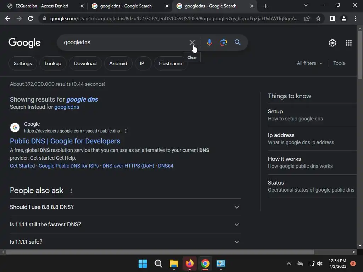The height and width of the screenshot is (272, 363).
Task: Open tab search dropdown arrow
Action: 306,5
